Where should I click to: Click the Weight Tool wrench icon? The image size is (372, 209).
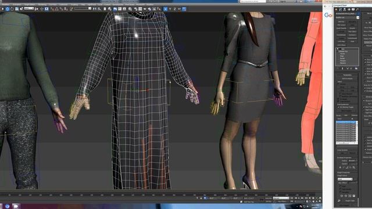coord(339,200)
